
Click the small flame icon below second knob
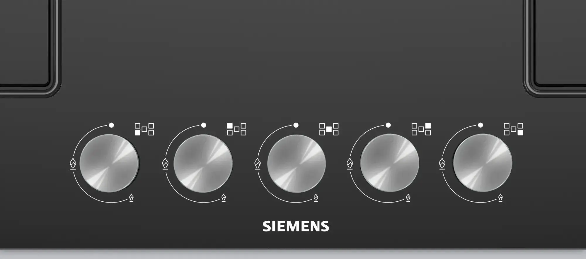point(224,198)
